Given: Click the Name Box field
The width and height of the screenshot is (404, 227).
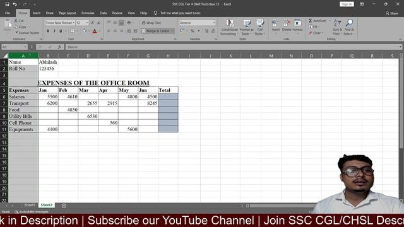Looking at the screenshot, I should (x=15, y=47).
